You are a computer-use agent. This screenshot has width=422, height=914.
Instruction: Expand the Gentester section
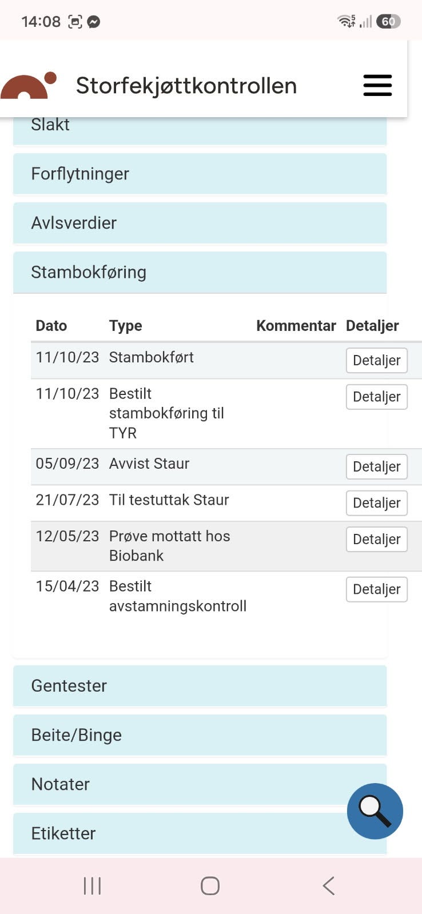[x=200, y=686]
